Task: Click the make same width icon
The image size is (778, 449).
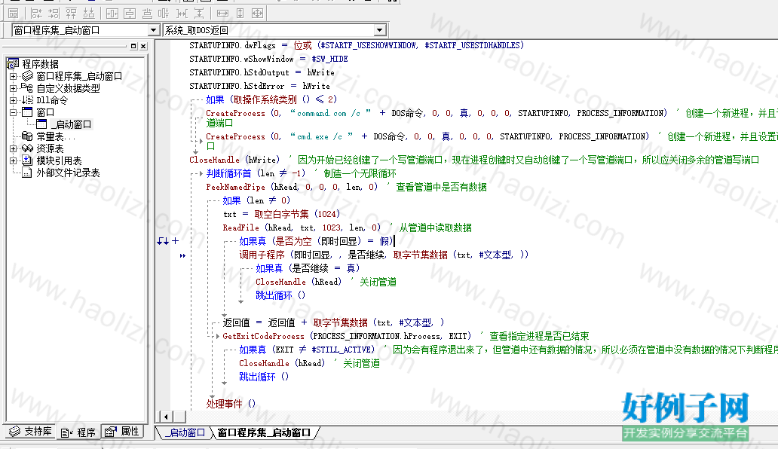Action: pyautogui.click(x=223, y=14)
